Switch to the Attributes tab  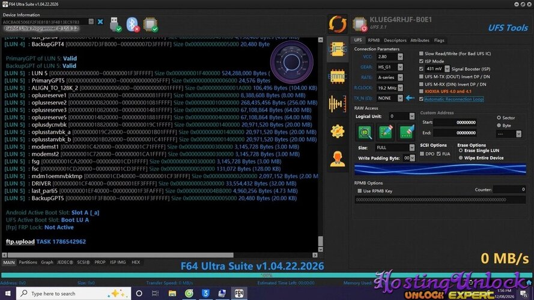419,40
